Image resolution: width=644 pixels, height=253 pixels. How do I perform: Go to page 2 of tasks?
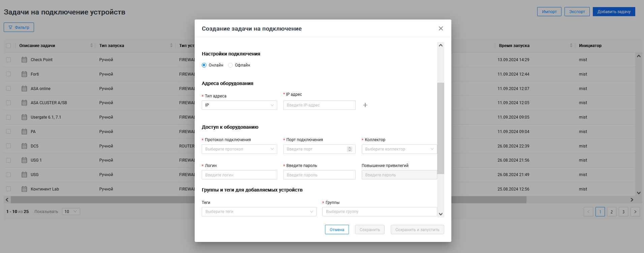pyautogui.click(x=612, y=212)
